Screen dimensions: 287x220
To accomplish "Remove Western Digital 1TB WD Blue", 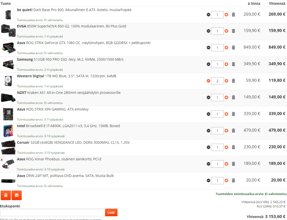I will pos(233,81).
